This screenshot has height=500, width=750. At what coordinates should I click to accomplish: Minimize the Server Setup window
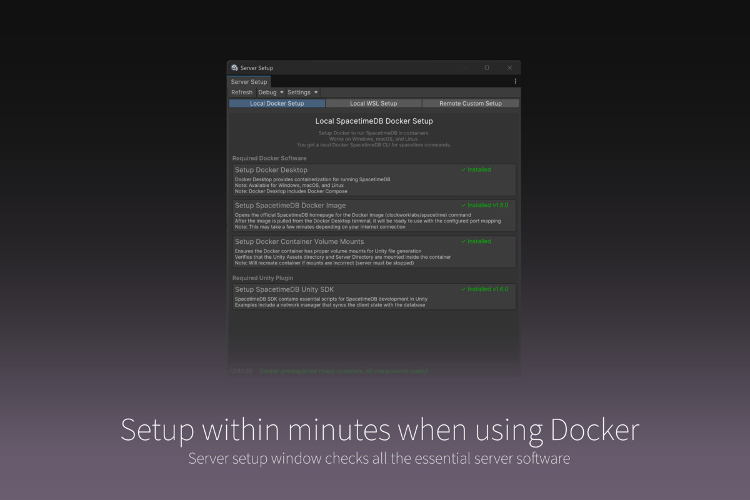pyautogui.click(x=464, y=67)
